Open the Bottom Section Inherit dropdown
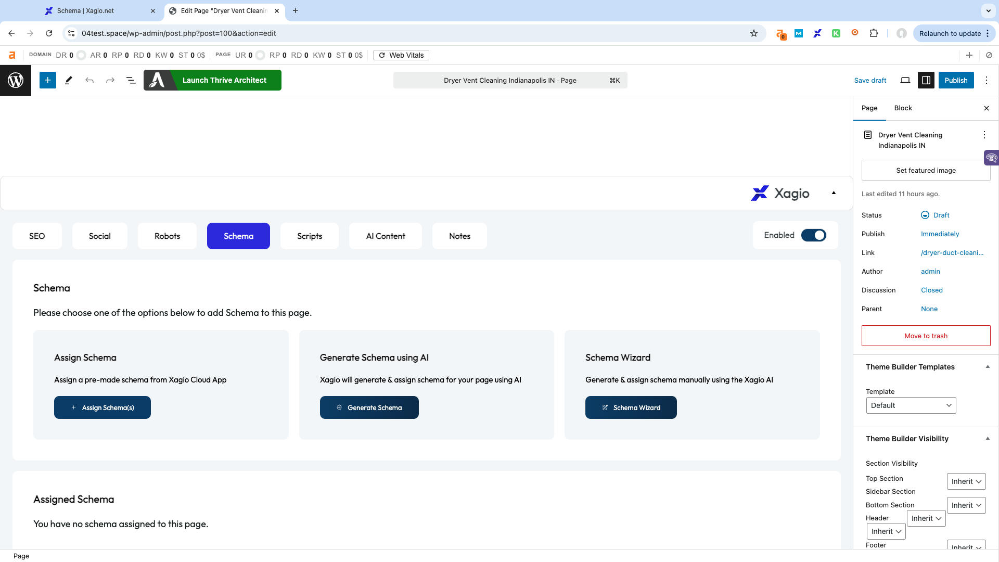This screenshot has height=562, width=999. click(x=966, y=505)
